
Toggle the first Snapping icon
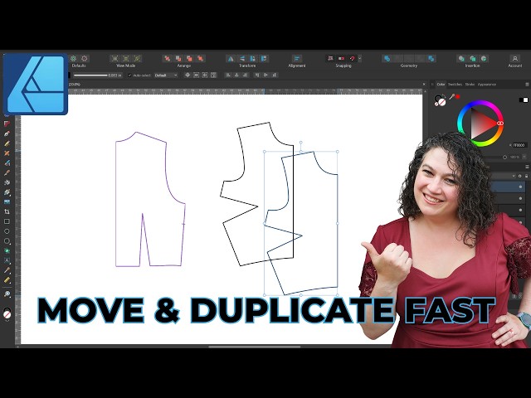[330, 59]
